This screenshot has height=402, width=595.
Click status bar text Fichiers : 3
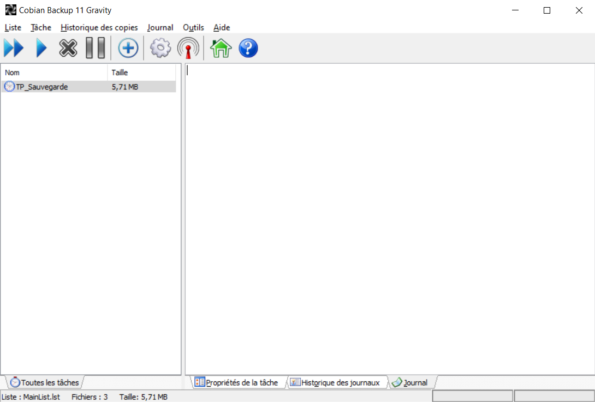(x=90, y=397)
